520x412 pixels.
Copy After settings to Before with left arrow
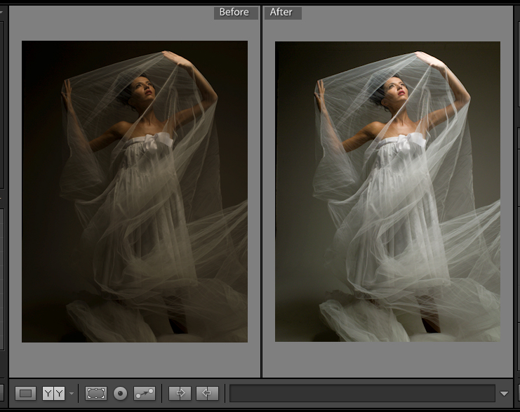[x=207, y=393]
